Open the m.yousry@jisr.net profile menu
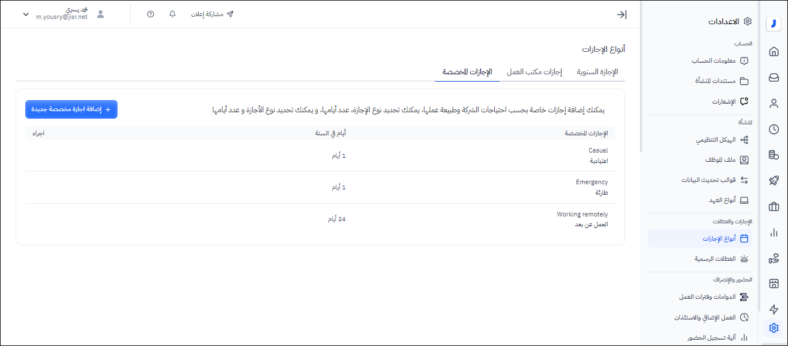 [x=62, y=14]
